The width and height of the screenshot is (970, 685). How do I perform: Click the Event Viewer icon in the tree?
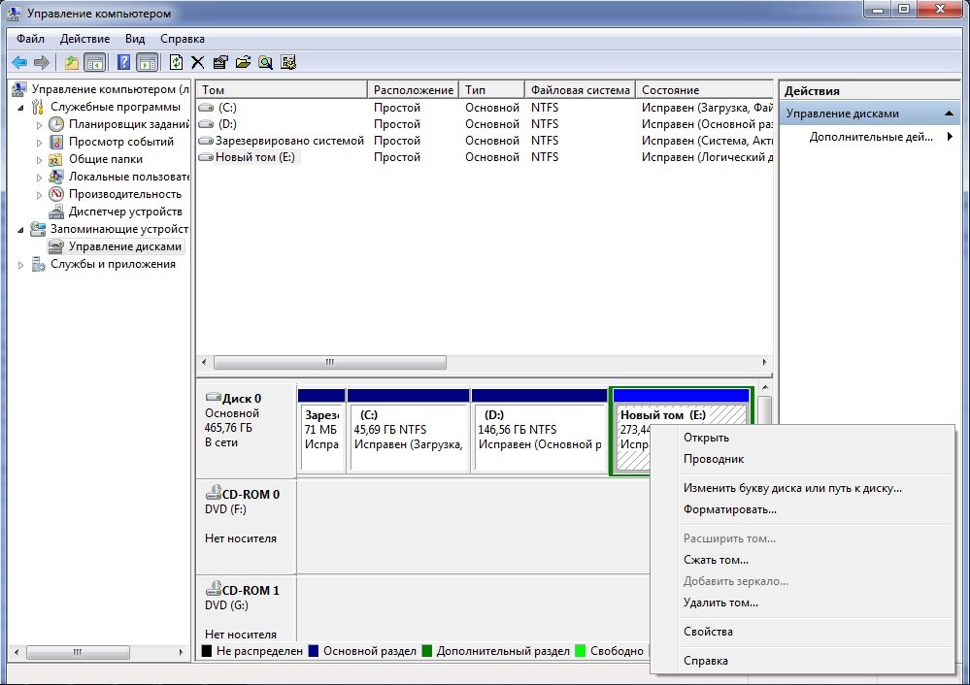click(56, 142)
